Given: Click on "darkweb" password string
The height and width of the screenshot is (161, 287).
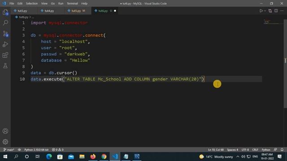Looking at the screenshot, I should click(x=76, y=54).
